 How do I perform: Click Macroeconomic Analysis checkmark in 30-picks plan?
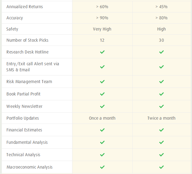pos(162,167)
